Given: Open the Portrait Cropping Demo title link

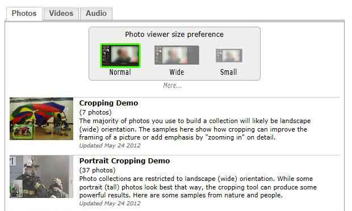Looking at the screenshot, I should (x=124, y=161).
